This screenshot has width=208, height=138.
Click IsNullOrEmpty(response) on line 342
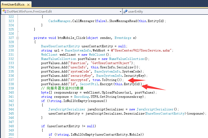tap(84, 101)
